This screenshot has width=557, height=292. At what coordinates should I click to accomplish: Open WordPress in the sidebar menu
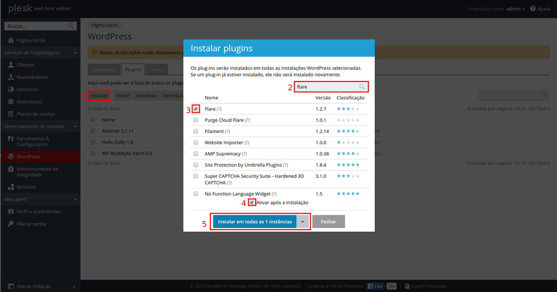(x=28, y=157)
